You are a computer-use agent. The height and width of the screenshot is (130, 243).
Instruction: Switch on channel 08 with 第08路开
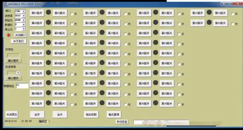37,84
